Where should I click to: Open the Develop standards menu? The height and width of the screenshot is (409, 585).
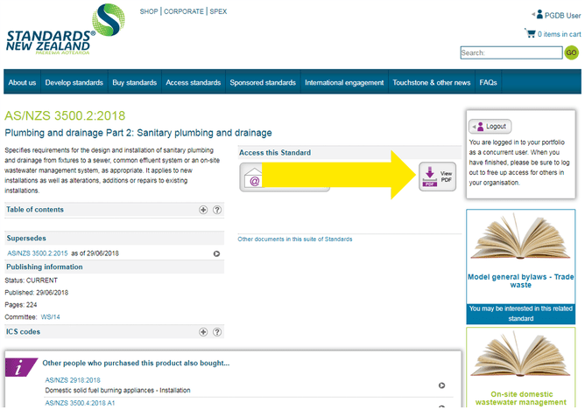point(74,83)
